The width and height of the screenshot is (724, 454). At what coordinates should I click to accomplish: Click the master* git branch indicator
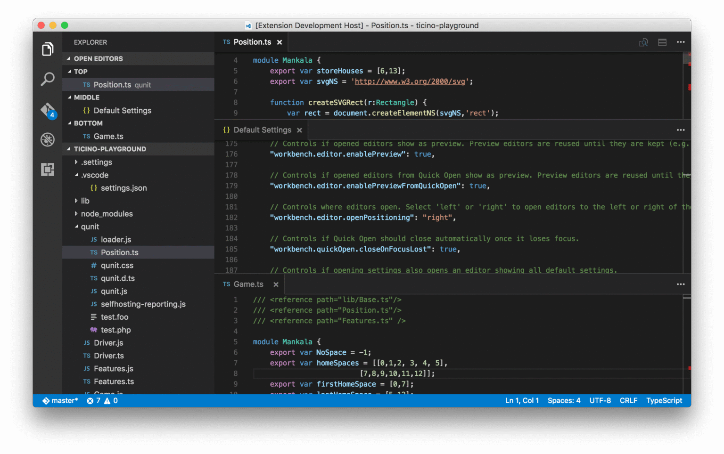coord(60,401)
